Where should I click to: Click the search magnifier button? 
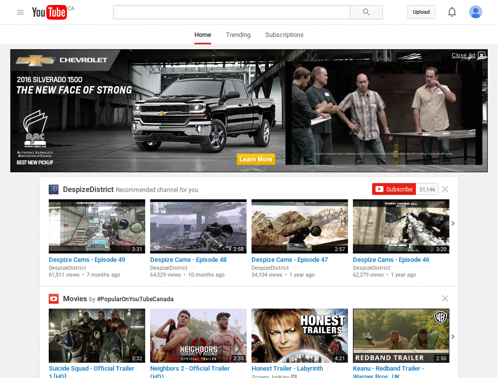coord(366,12)
